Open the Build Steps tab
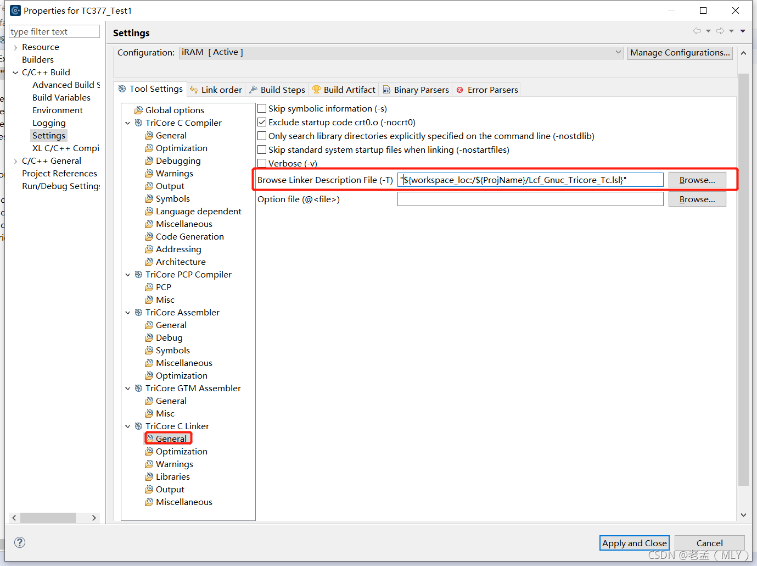 pos(277,90)
